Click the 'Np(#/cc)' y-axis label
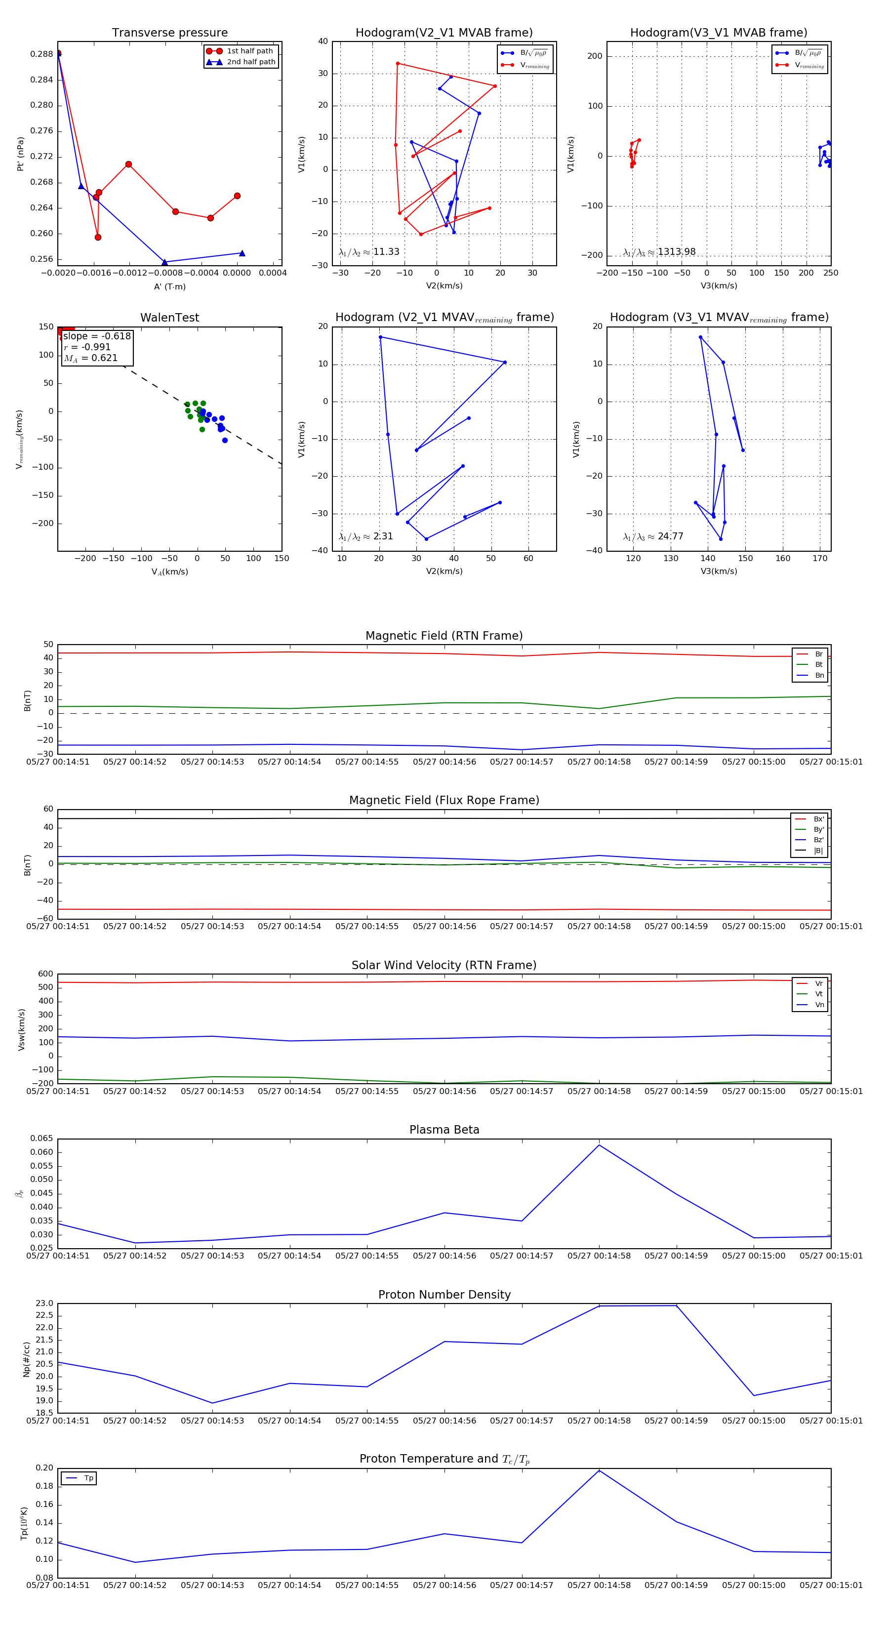 pyautogui.click(x=27, y=1358)
